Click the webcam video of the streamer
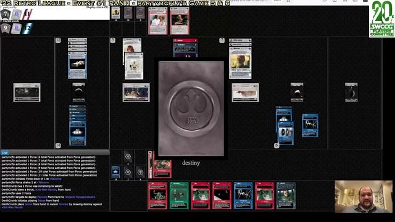This screenshot has height=222, width=395. (x=364, y=197)
